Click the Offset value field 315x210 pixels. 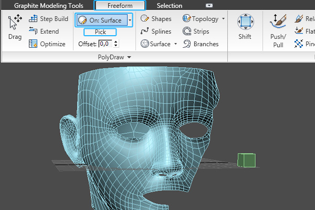click(x=105, y=44)
